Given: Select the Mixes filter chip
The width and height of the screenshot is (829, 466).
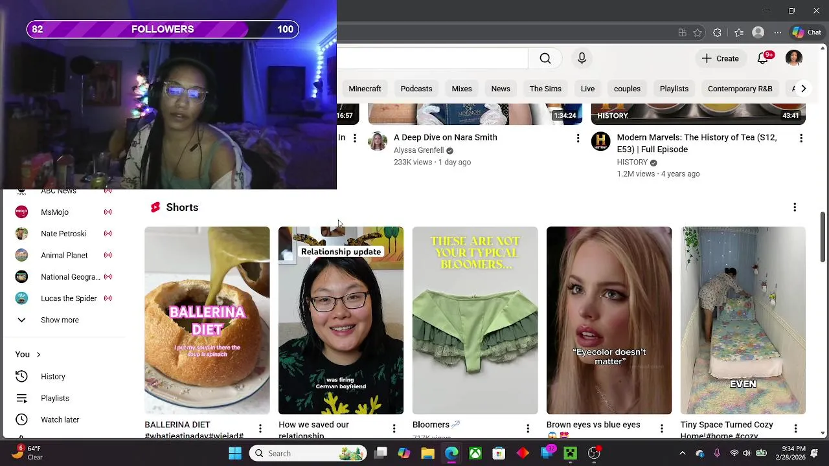Looking at the screenshot, I should pos(461,89).
